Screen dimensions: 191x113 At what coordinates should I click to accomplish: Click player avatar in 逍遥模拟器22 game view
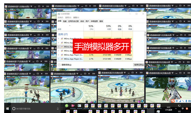[52, 78]
